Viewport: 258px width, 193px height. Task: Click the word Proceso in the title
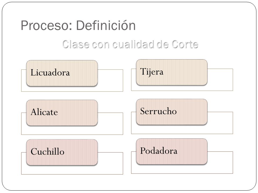coord(46,25)
